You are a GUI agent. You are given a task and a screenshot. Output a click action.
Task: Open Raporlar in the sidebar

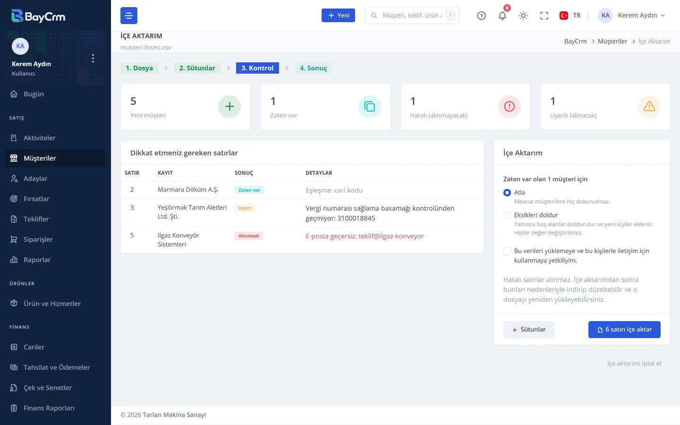(55, 260)
